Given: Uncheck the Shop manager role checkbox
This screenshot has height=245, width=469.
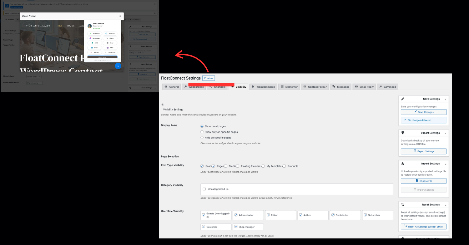Looking at the screenshot, I should point(236,227).
